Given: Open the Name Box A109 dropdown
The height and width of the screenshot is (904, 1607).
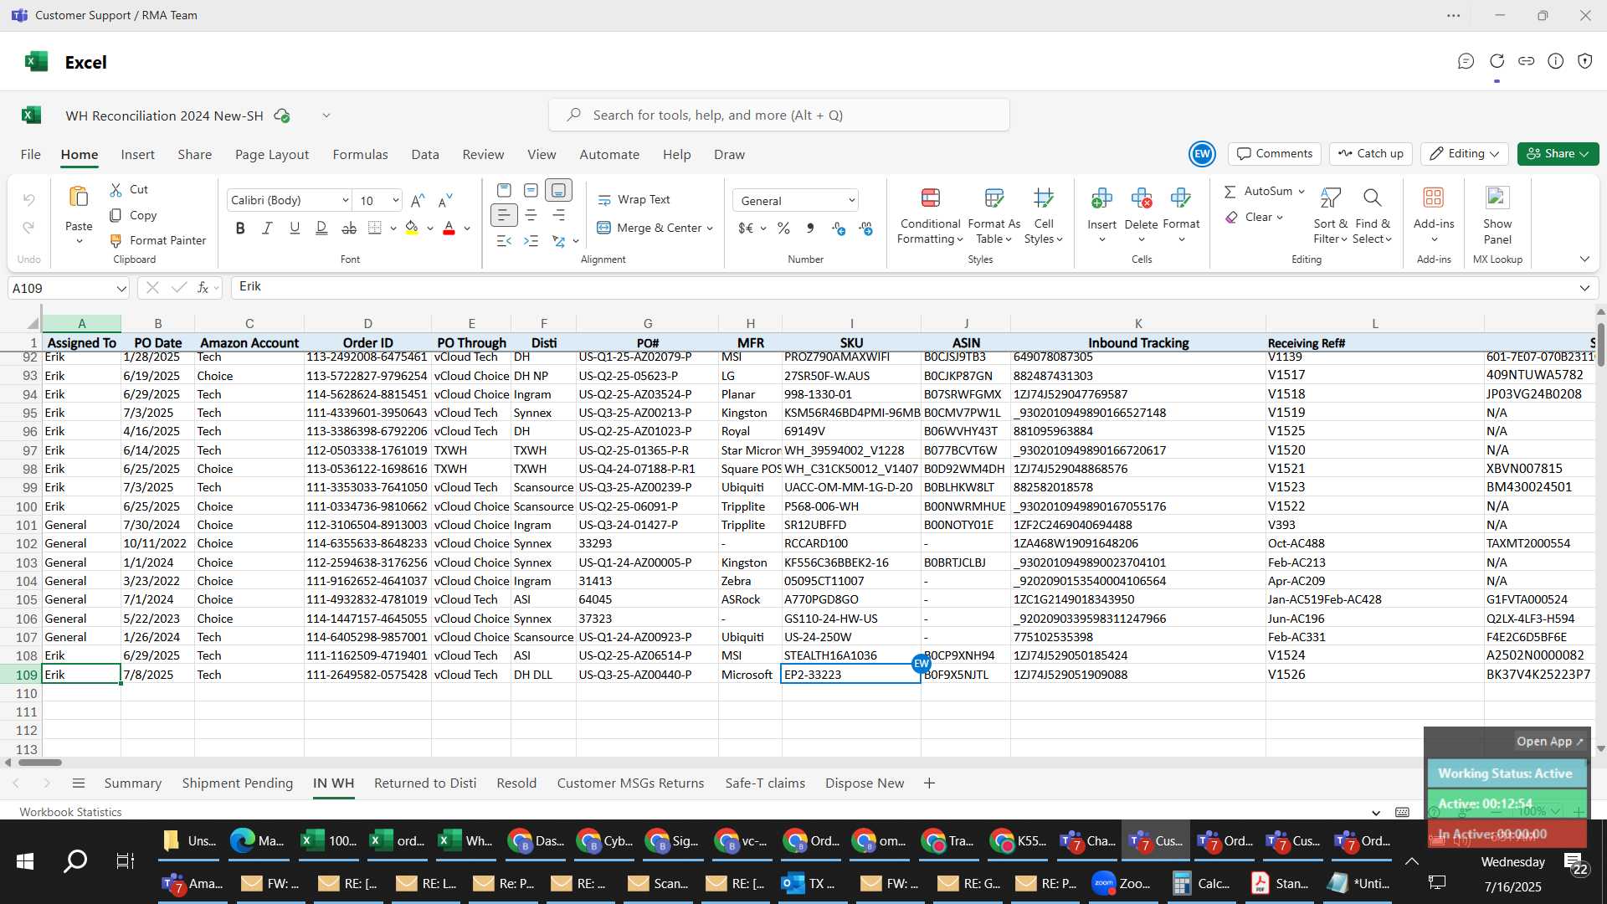Looking at the screenshot, I should coord(121,289).
